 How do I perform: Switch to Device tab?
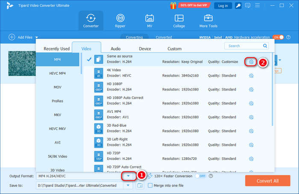[x=145, y=49]
